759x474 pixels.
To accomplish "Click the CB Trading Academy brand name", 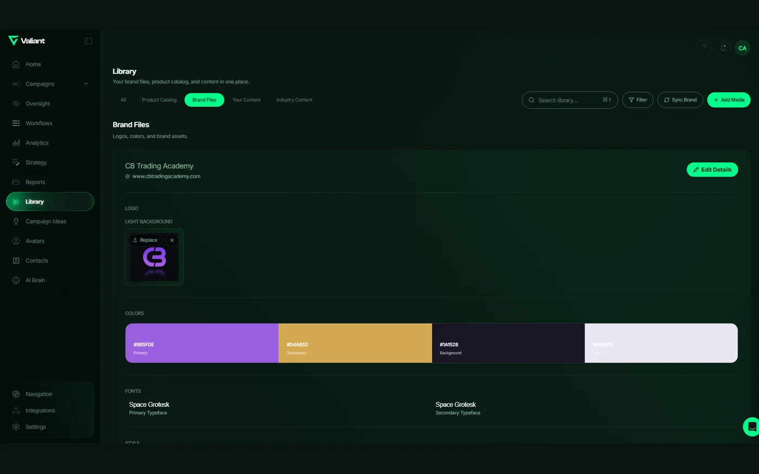I will pyautogui.click(x=159, y=166).
